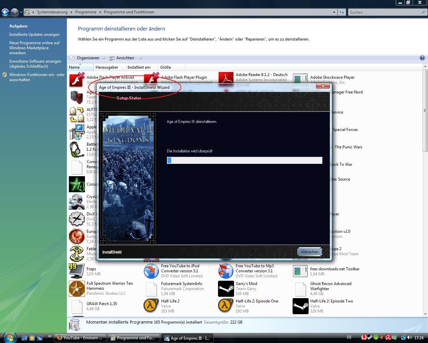Viewport: 428px width, 343px height.
Task: Click the scrollbar down arrow
Action: (425, 314)
